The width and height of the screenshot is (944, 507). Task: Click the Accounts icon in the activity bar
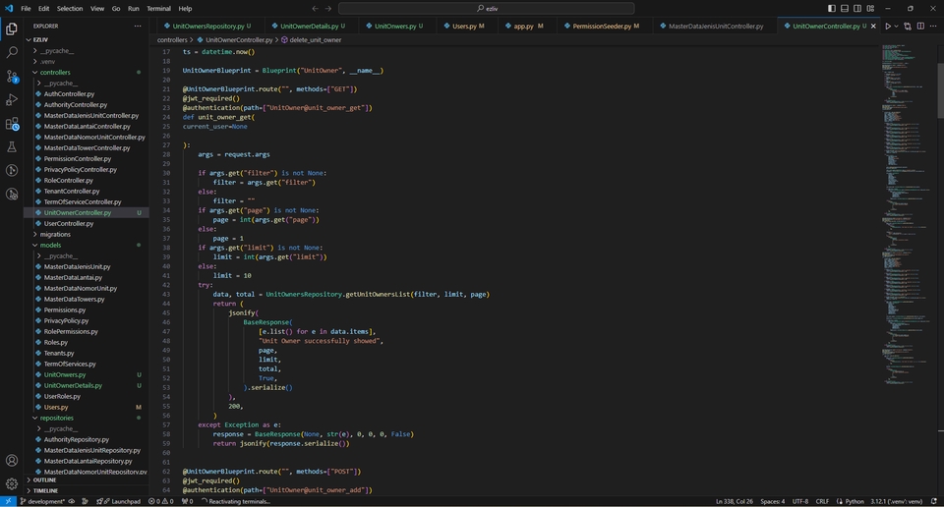(x=12, y=461)
